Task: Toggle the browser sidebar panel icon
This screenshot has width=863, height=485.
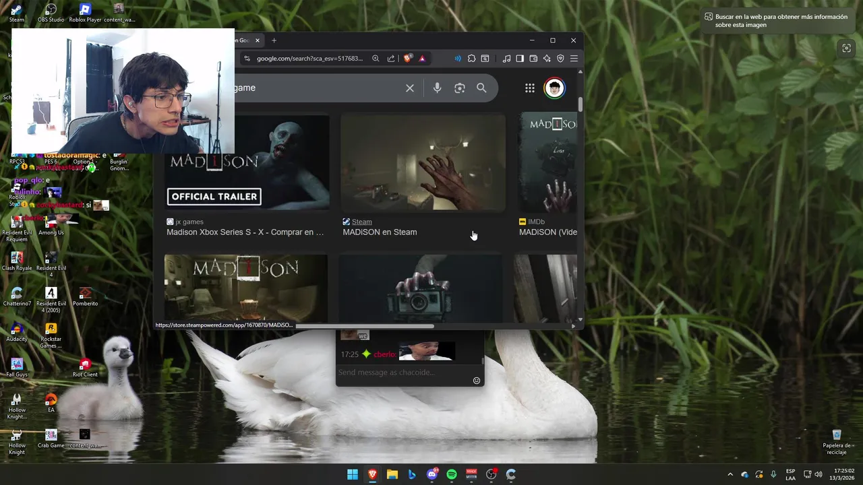Action: [x=520, y=59]
